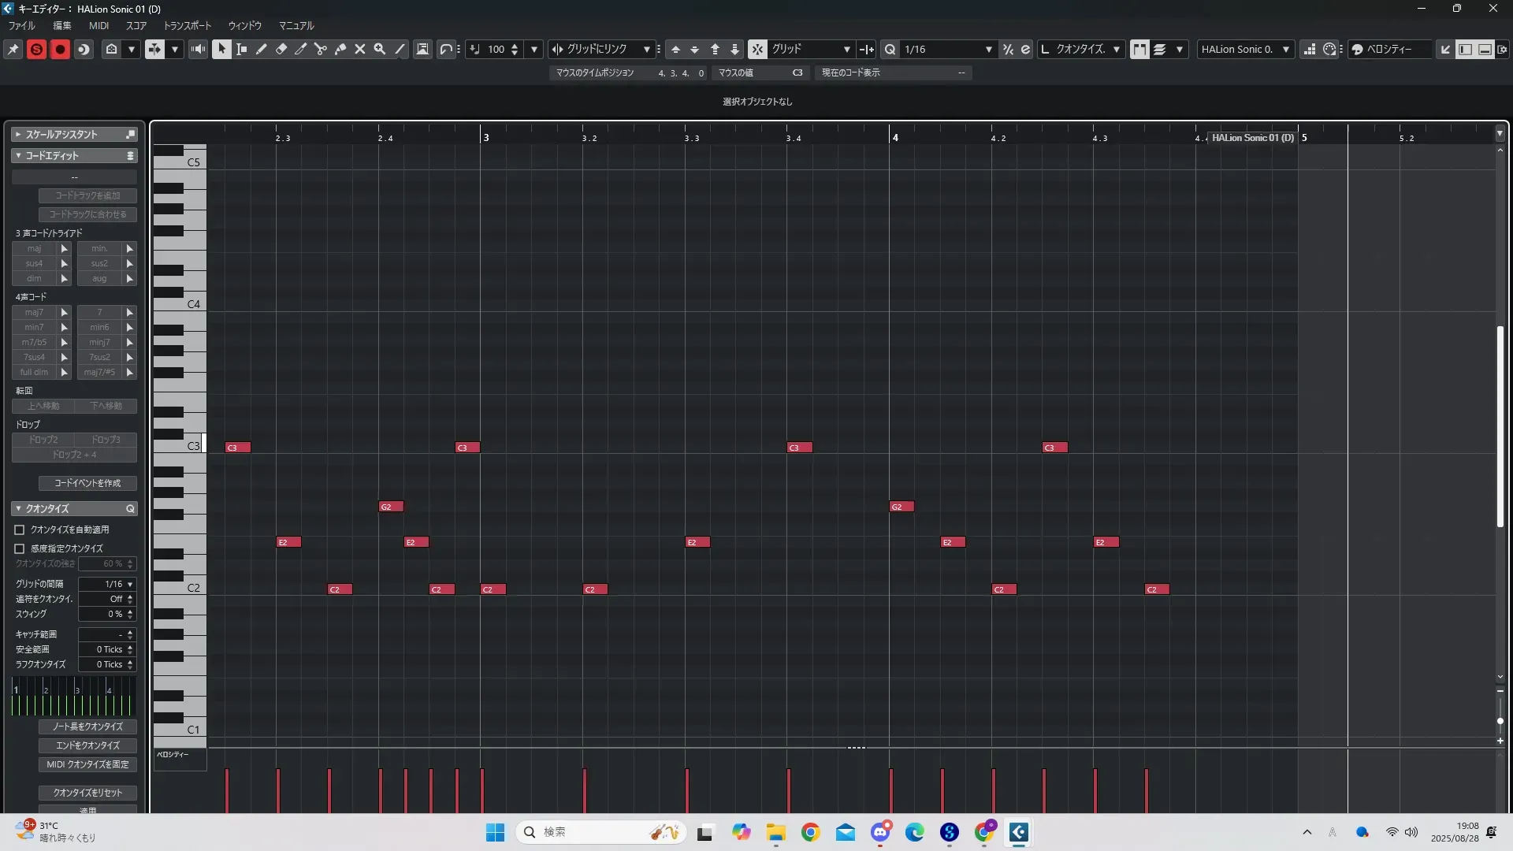Click the Record in Editor button
This screenshot has width=1513, height=851.
(60, 49)
